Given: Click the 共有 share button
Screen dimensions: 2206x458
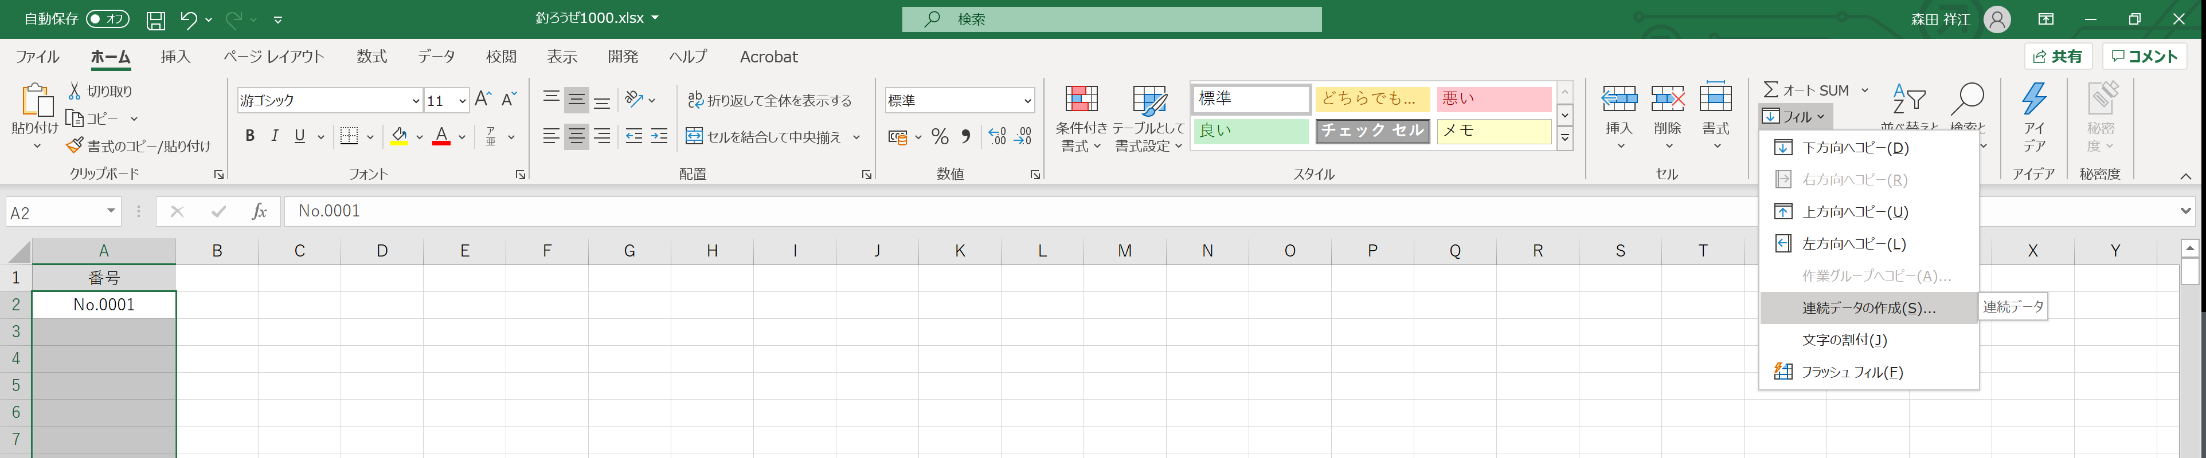Looking at the screenshot, I should [2059, 57].
